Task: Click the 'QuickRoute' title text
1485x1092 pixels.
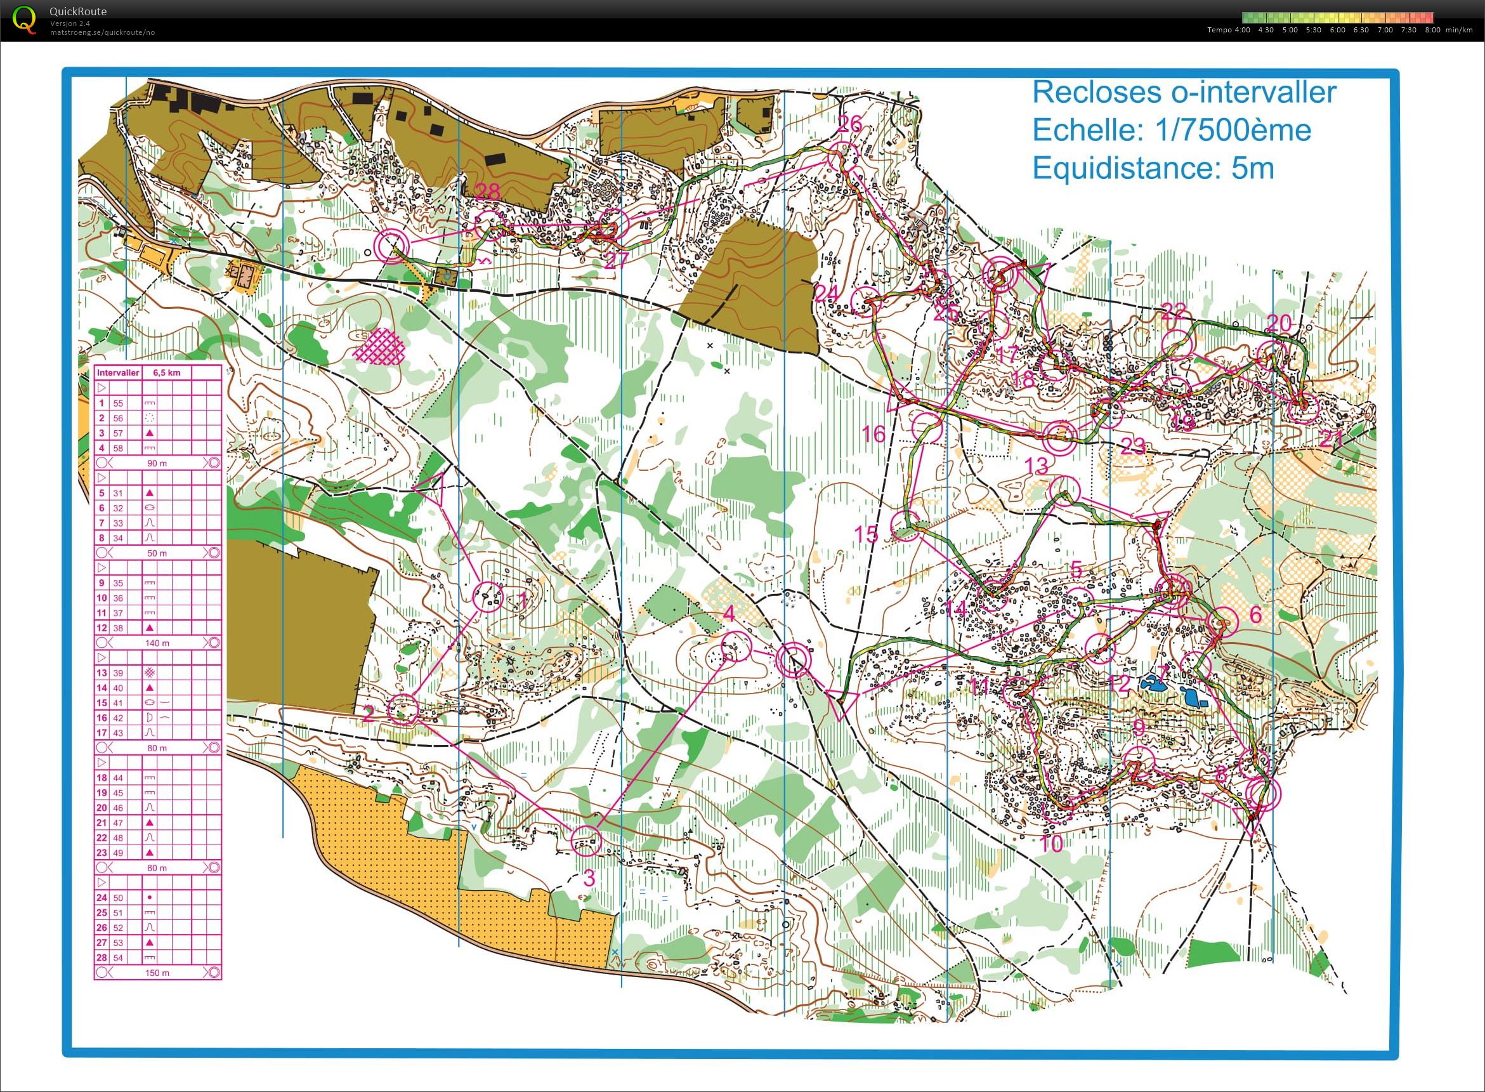Action: (x=78, y=11)
